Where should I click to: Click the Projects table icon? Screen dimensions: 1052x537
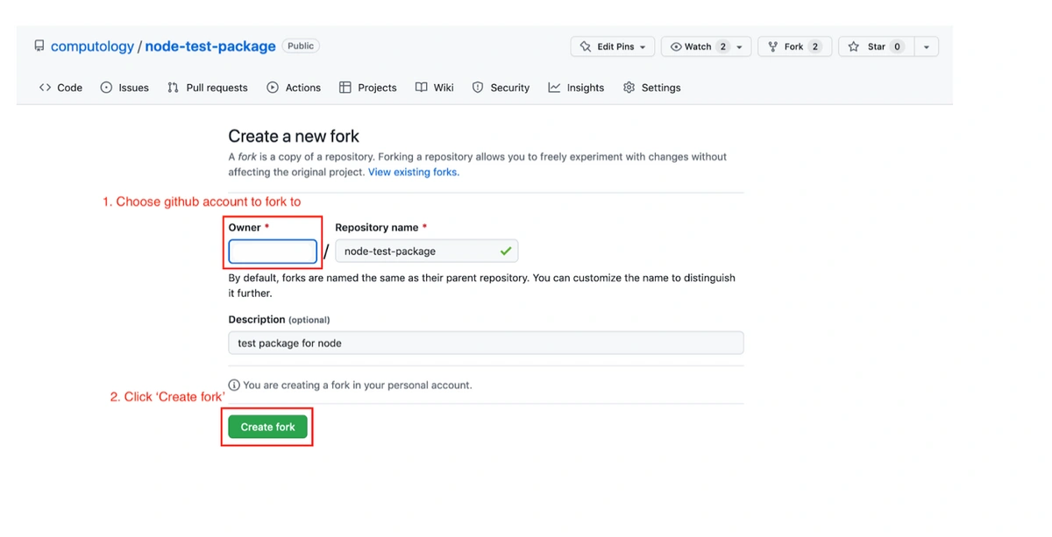coord(345,88)
